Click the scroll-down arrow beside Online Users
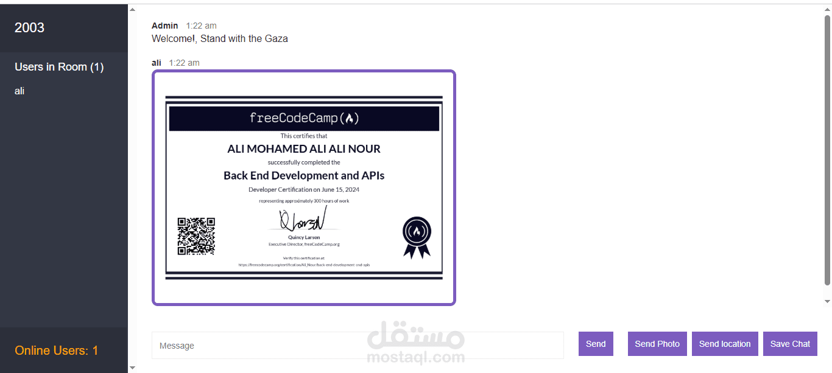This screenshot has height=373, width=832. pos(133,368)
